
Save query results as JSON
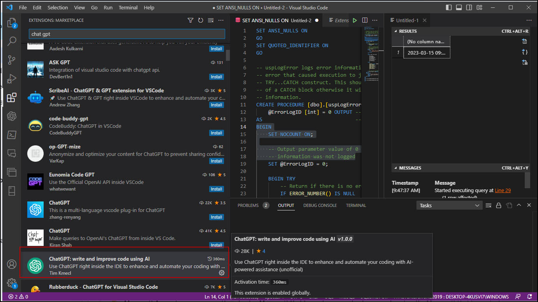[524, 51]
